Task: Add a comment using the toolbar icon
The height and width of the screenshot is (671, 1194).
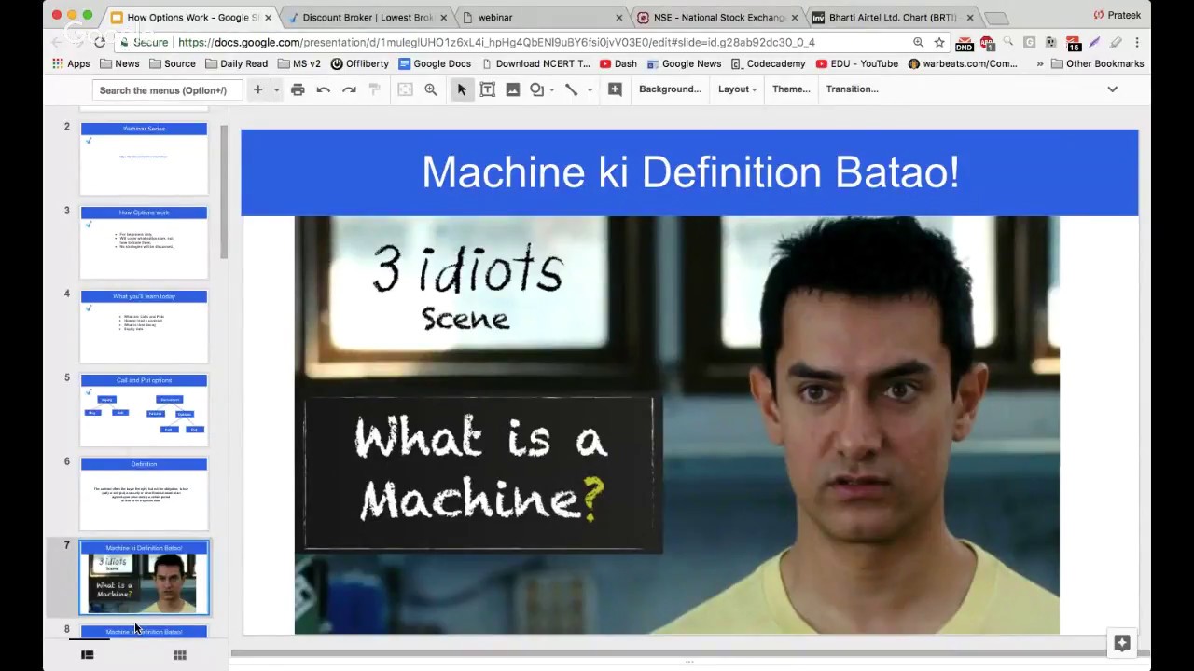Action: (615, 89)
